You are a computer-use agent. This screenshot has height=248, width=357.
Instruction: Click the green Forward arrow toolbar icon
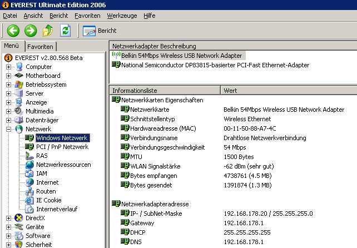tap(31, 31)
